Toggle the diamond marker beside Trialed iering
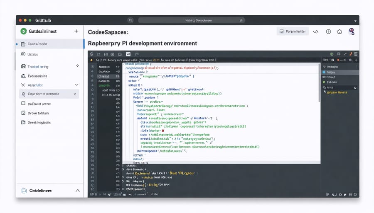 [78, 65]
